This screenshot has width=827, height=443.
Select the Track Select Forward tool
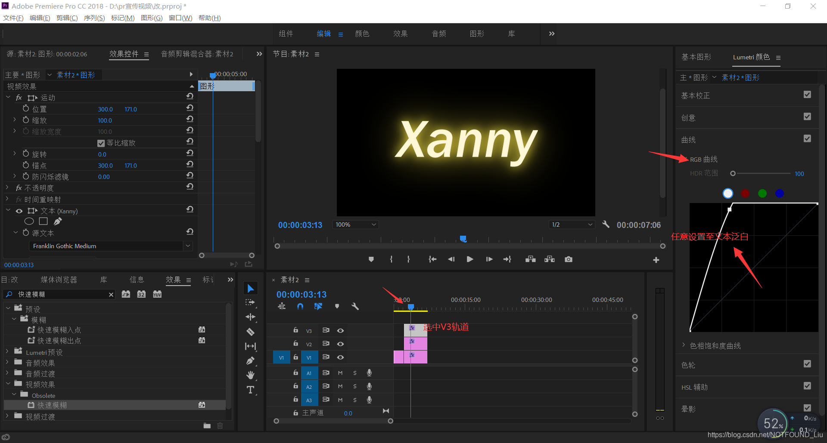tap(250, 302)
